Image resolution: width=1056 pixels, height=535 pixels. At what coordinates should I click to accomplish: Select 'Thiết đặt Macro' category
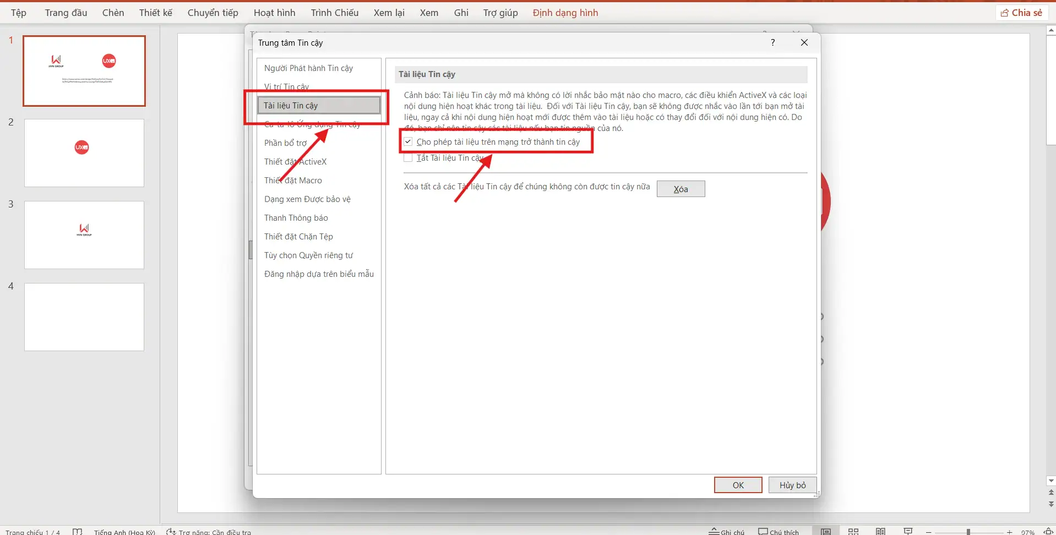click(293, 181)
